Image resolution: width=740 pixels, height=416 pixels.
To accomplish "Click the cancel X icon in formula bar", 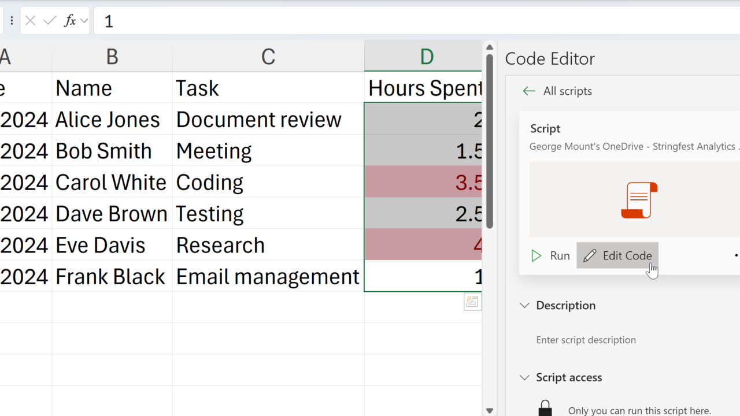I will pyautogui.click(x=31, y=21).
